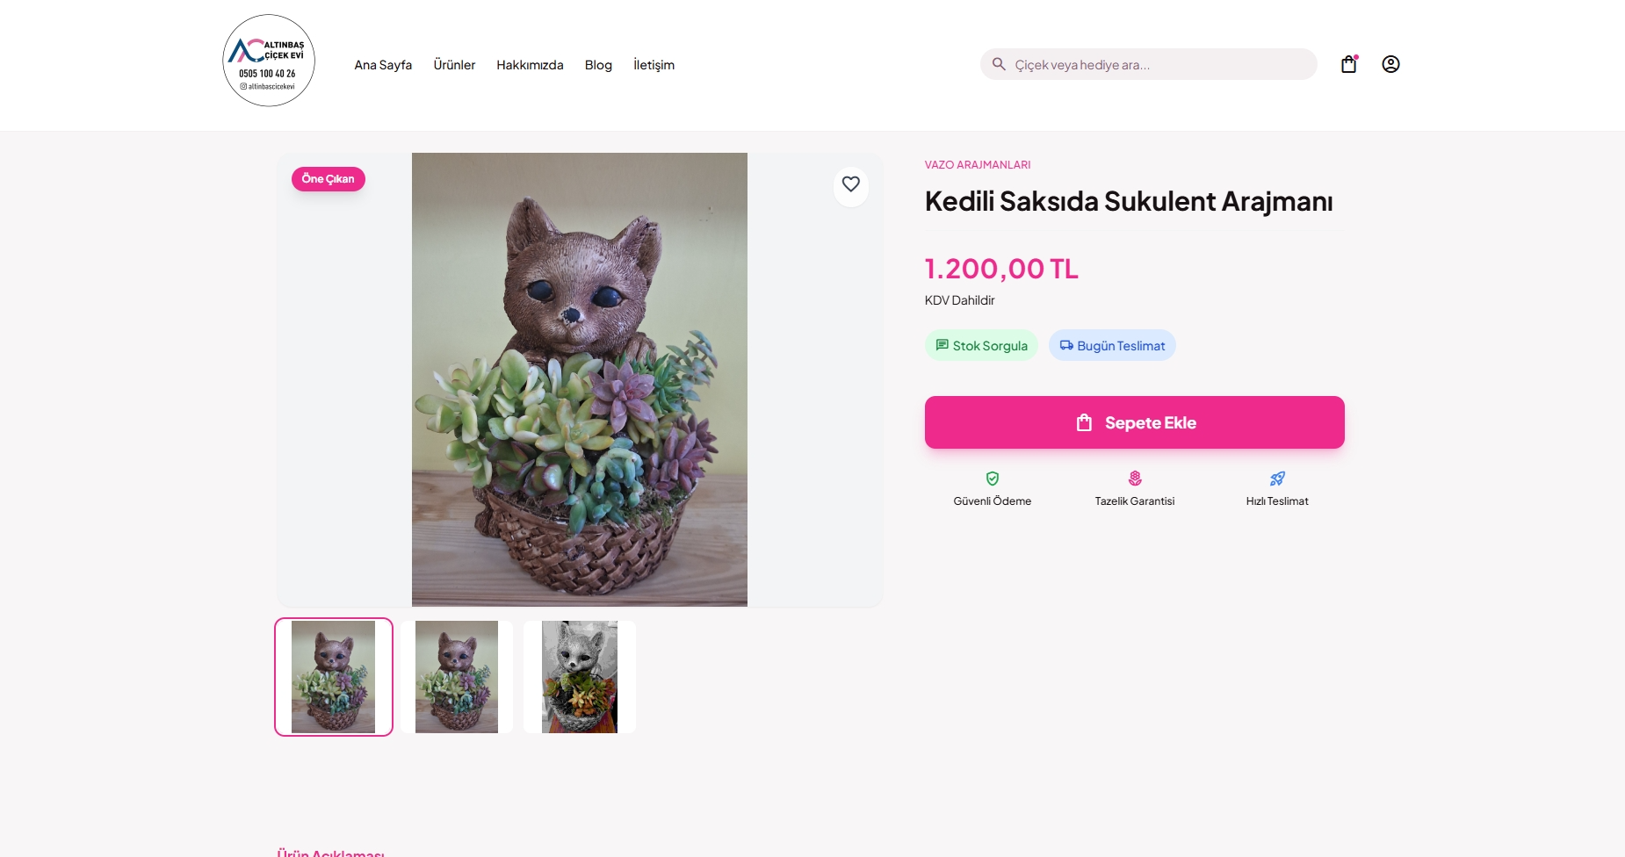Screen dimensions: 1625x857
Task: Open the shopping bag cart icon
Action: click(x=1348, y=64)
